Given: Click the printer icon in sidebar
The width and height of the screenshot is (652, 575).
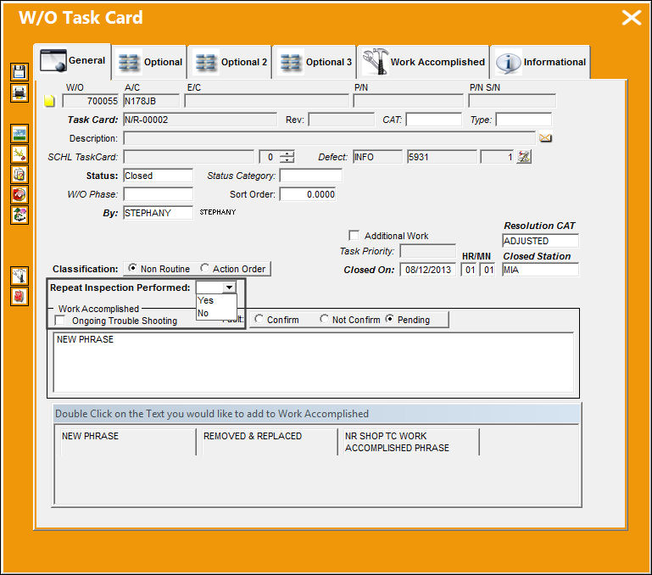Looking at the screenshot, I should pos(20,92).
